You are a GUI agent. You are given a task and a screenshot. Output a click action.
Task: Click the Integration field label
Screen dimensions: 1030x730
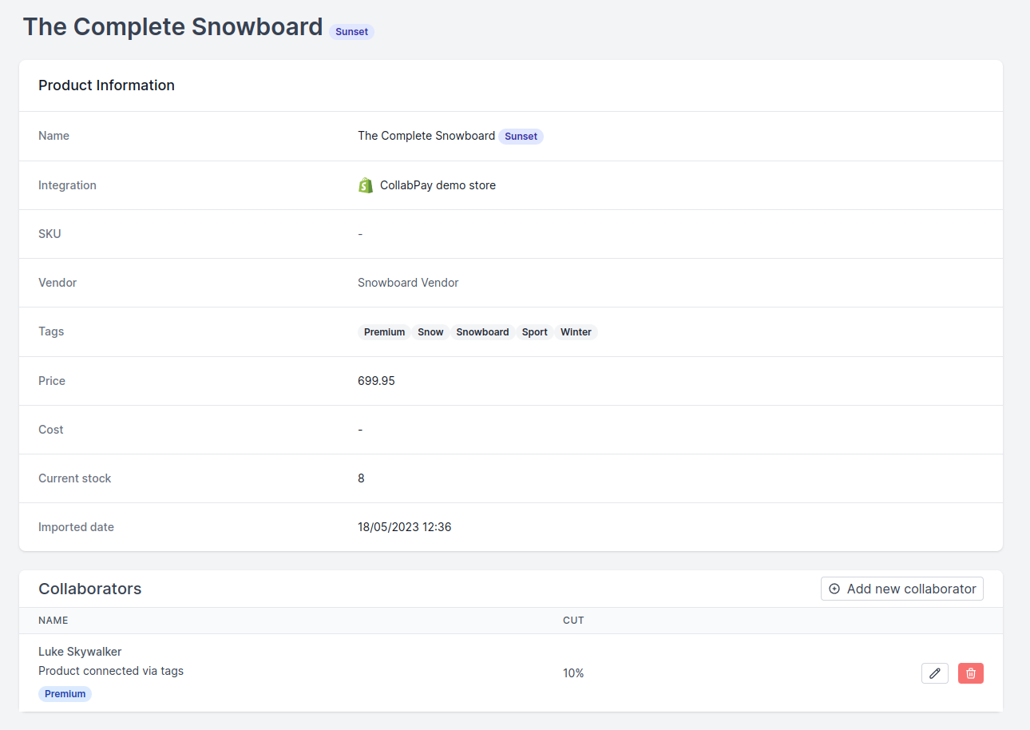[67, 185]
